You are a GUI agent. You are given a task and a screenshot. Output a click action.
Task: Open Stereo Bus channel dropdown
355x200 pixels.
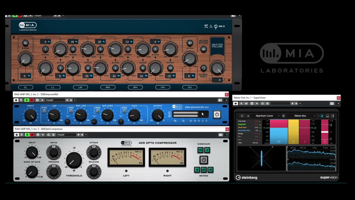[315, 116]
